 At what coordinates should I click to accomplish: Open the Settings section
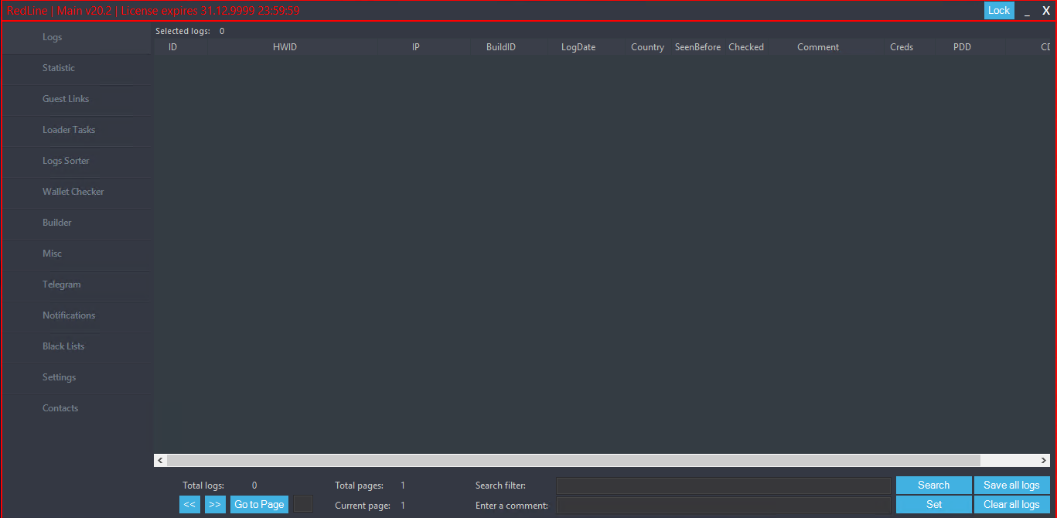[59, 377]
